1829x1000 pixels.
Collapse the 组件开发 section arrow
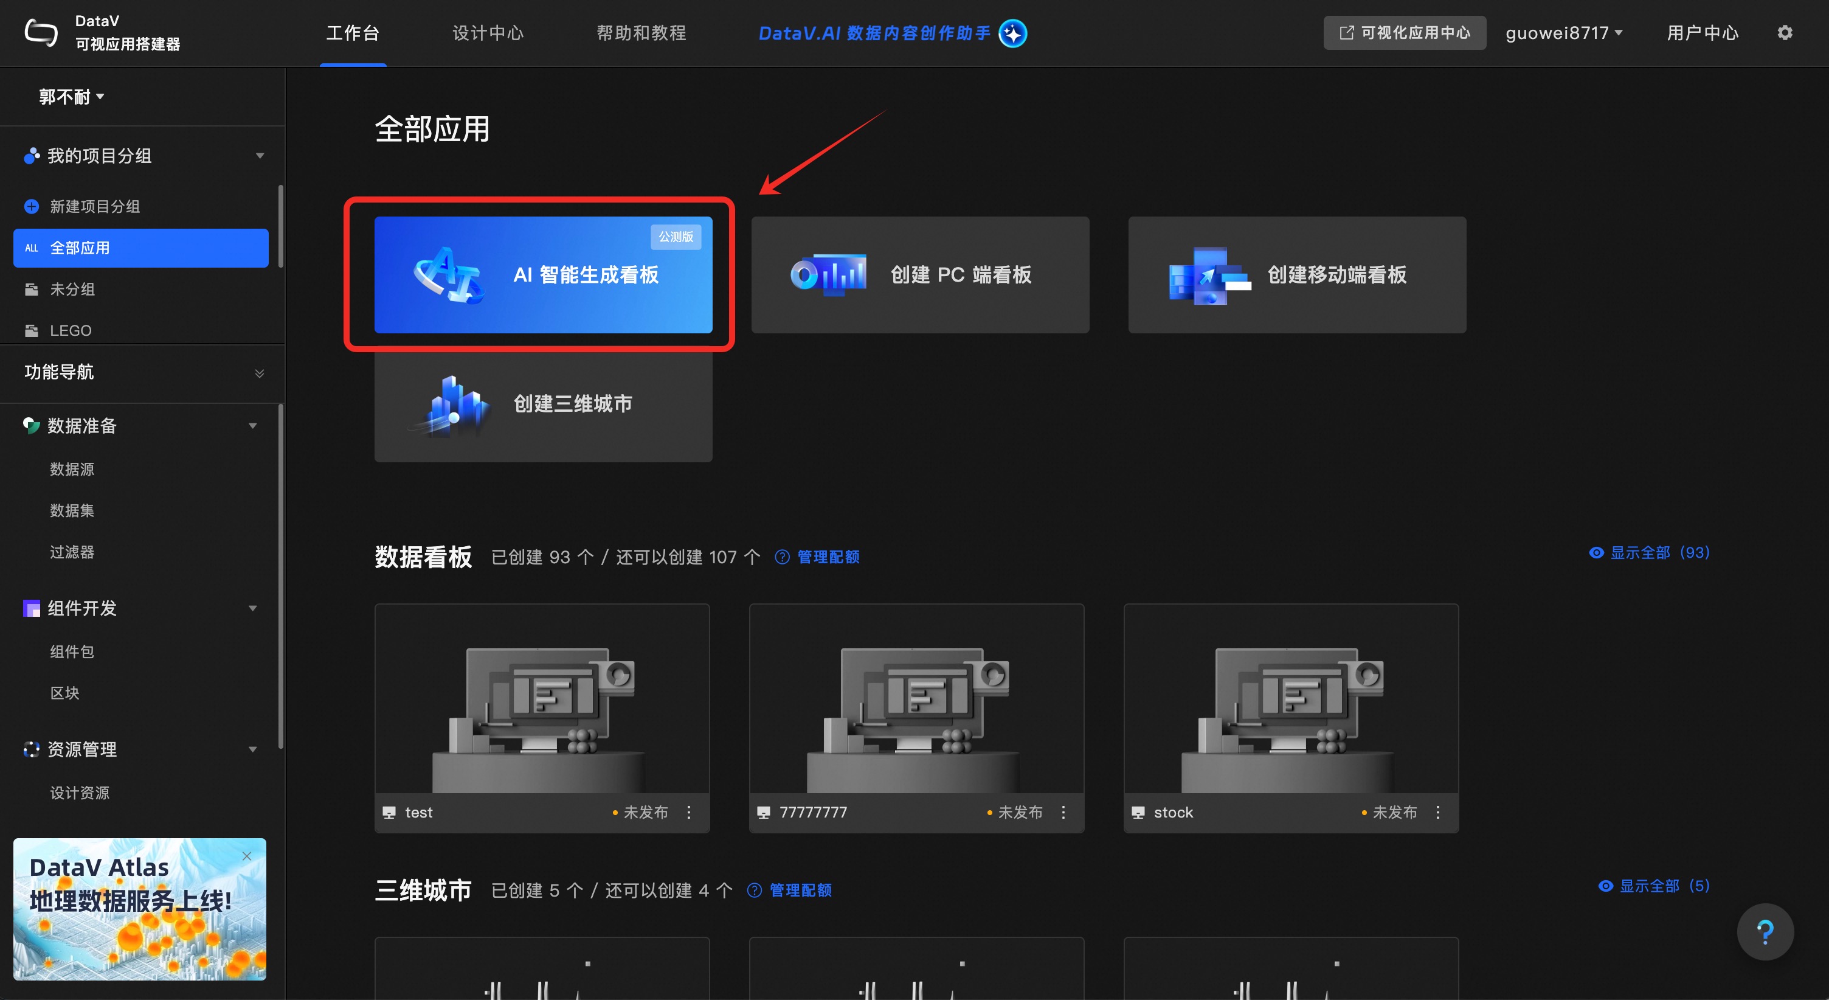(253, 609)
